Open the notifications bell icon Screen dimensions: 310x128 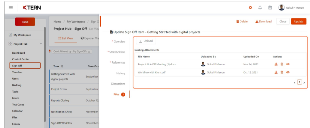259,8
